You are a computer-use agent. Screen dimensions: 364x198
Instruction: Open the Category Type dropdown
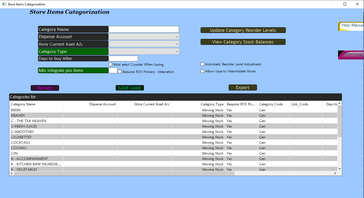tap(144, 51)
